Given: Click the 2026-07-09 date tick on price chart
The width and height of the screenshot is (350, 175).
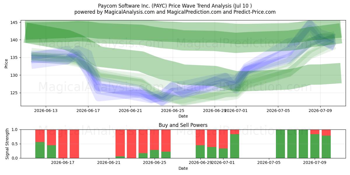Looking at the screenshot, I should pos(320,111).
